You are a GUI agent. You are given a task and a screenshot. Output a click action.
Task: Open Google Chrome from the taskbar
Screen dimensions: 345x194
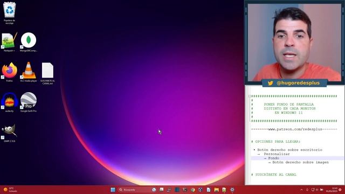tap(193, 190)
